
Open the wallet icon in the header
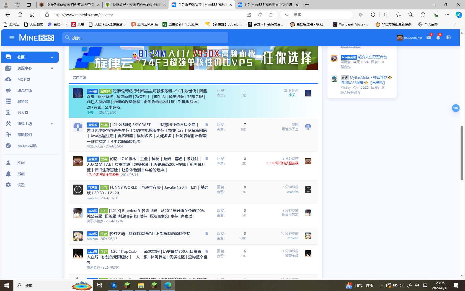tap(449, 37)
